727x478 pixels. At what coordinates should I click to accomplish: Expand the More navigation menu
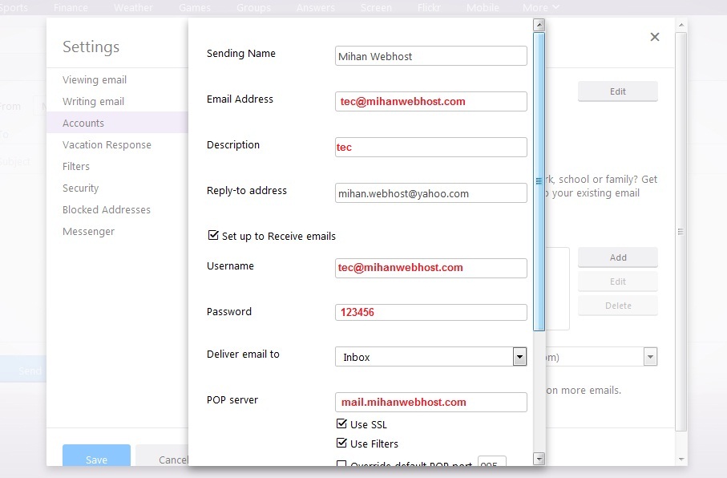pos(540,7)
